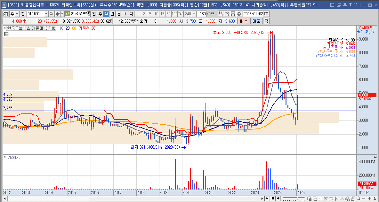This screenshot has width=379, height=202.
Task: Switch chart to minute 분 period
Action: click(119, 14)
